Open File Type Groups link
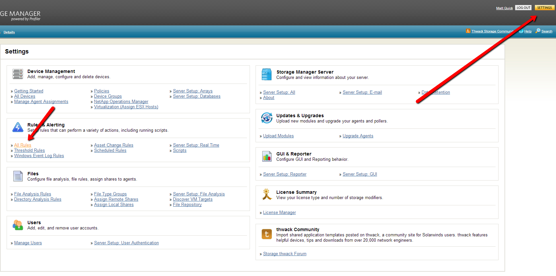556x276 pixels. pos(110,194)
